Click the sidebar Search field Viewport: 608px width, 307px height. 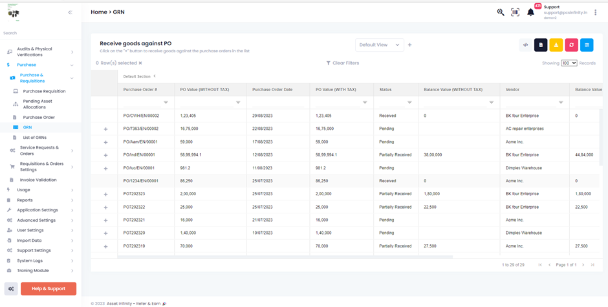click(41, 34)
